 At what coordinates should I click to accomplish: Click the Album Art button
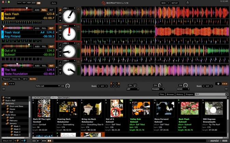(x=7, y=141)
